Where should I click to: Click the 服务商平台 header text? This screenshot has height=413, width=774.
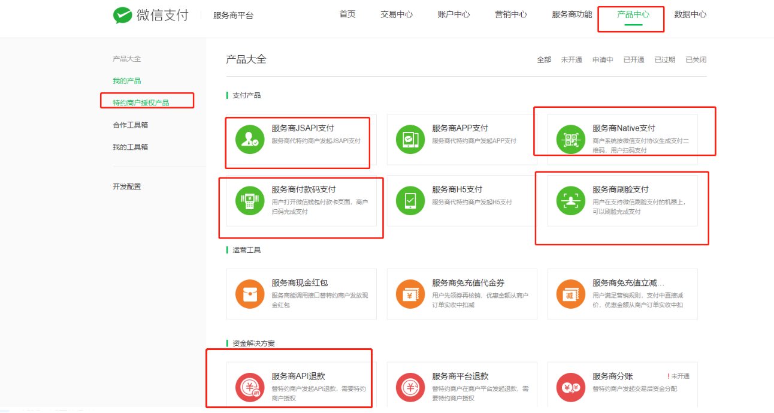click(x=233, y=16)
